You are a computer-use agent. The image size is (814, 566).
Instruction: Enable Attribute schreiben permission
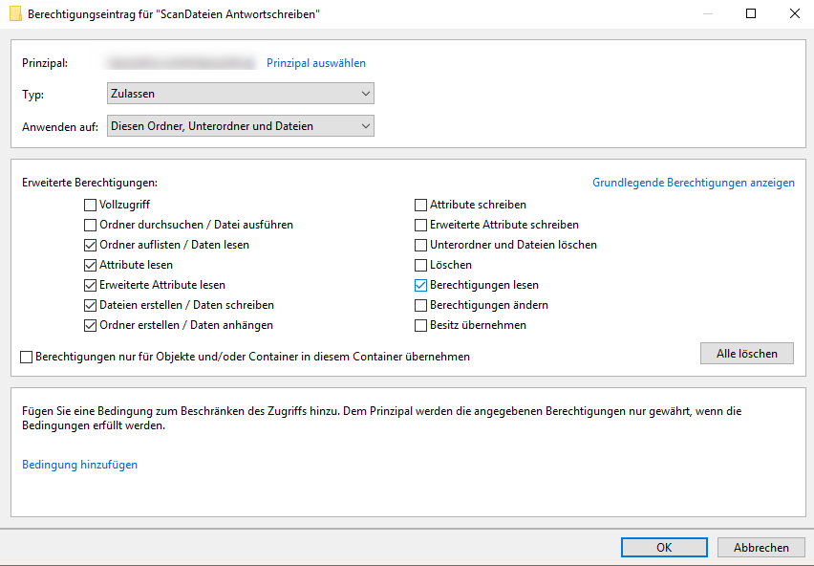pyautogui.click(x=421, y=206)
